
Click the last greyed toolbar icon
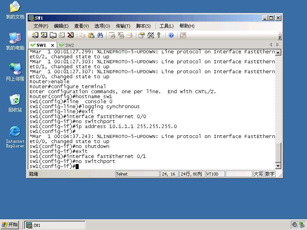(183, 35)
